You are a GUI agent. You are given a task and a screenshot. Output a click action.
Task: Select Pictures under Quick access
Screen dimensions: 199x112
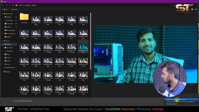coord(9,27)
